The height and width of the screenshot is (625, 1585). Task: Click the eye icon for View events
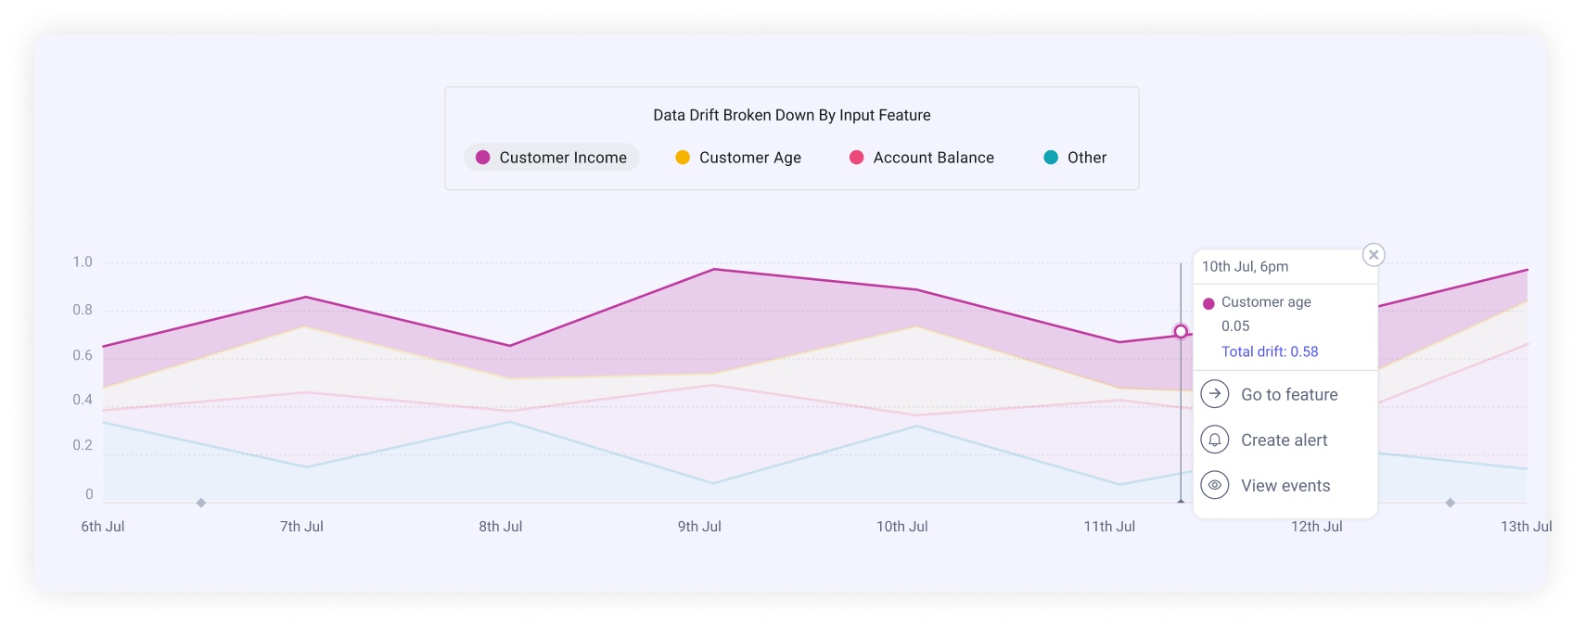click(1215, 485)
